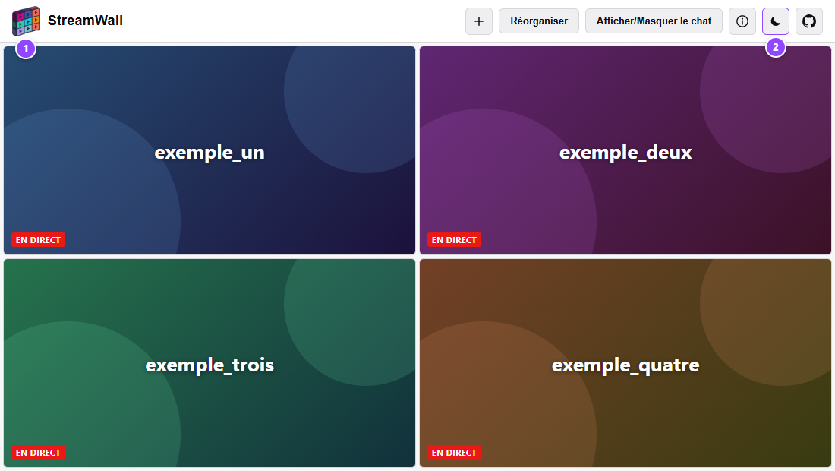
Task: Click the StreamWall title text
Action: coord(85,21)
